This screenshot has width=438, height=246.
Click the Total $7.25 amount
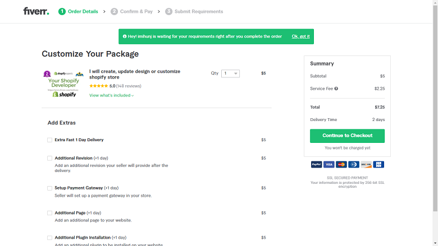click(380, 107)
